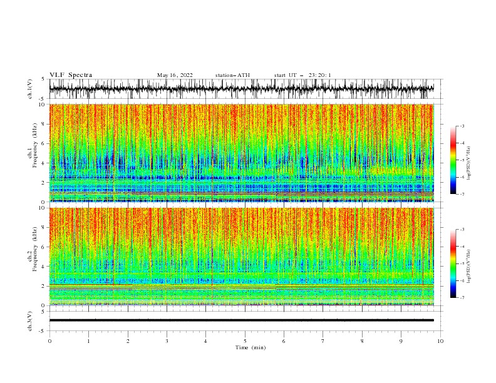
Task: Click inside the ch.2 spectrogram plot
Action: click(x=241, y=257)
